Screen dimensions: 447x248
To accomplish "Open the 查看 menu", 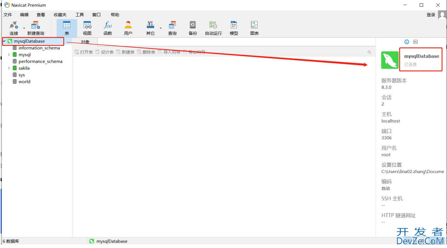I will point(41,15).
